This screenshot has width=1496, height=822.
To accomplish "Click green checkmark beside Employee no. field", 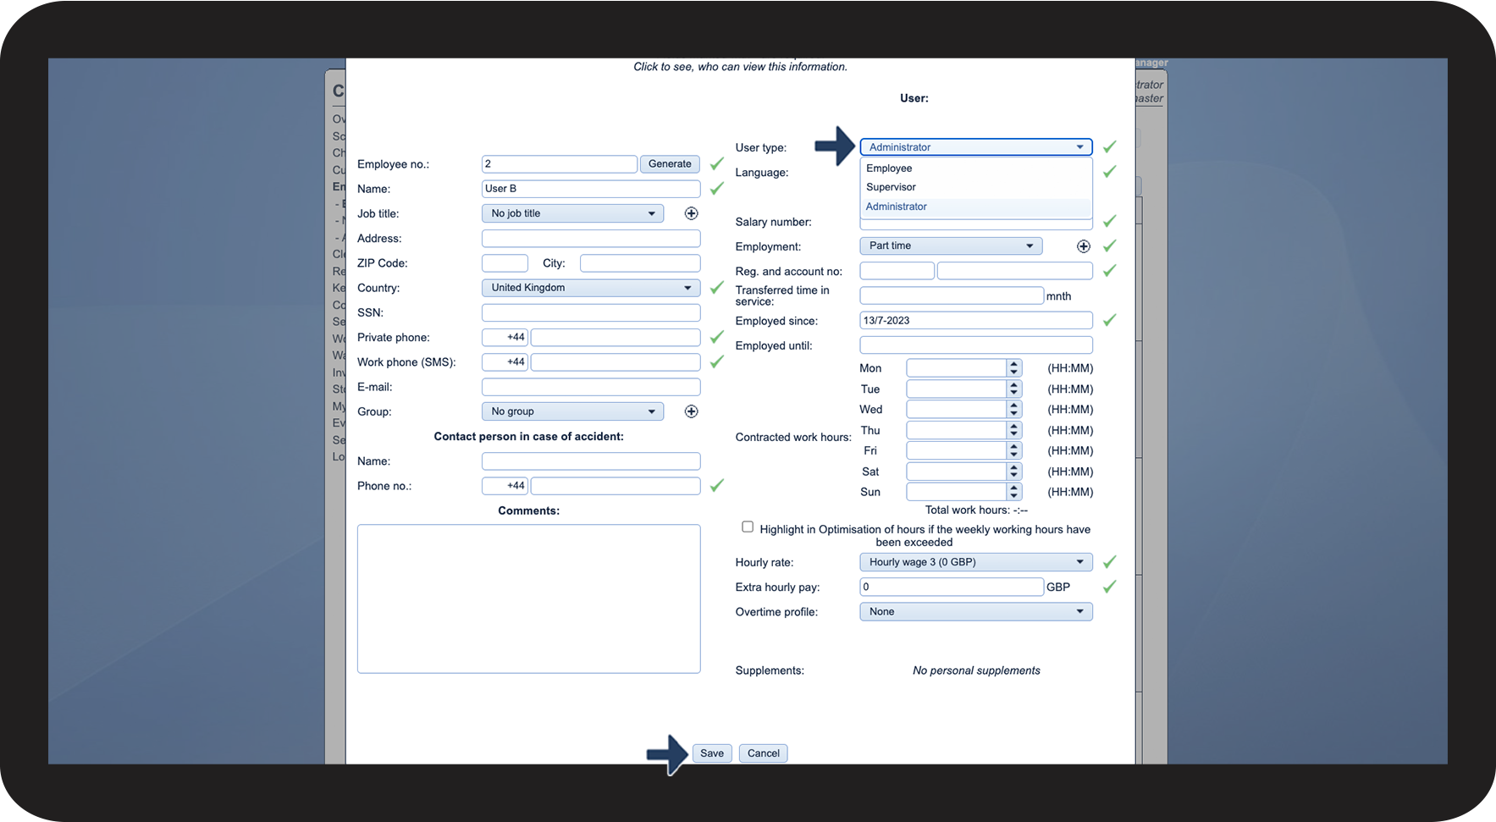I will tap(716, 163).
